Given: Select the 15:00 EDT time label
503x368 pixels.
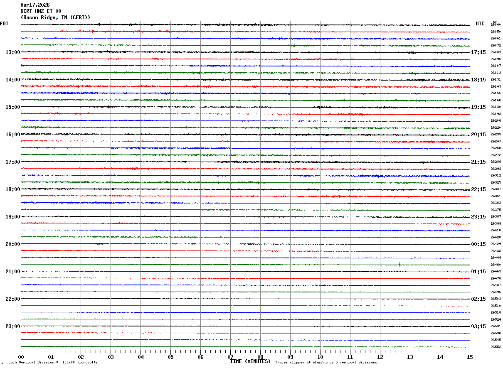Looking at the screenshot, I should (13, 107).
